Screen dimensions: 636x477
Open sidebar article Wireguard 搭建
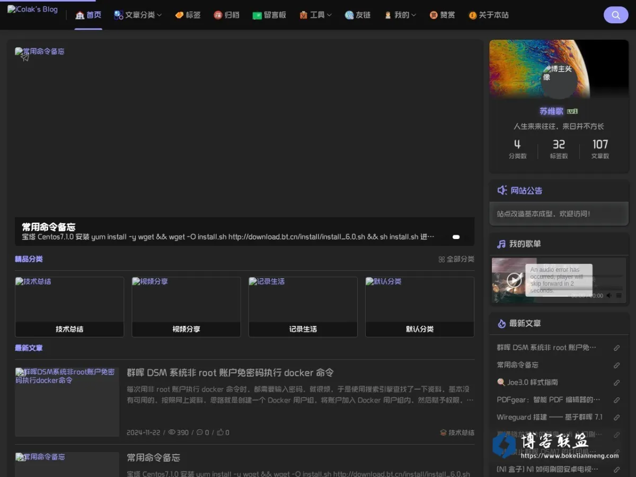point(550,417)
